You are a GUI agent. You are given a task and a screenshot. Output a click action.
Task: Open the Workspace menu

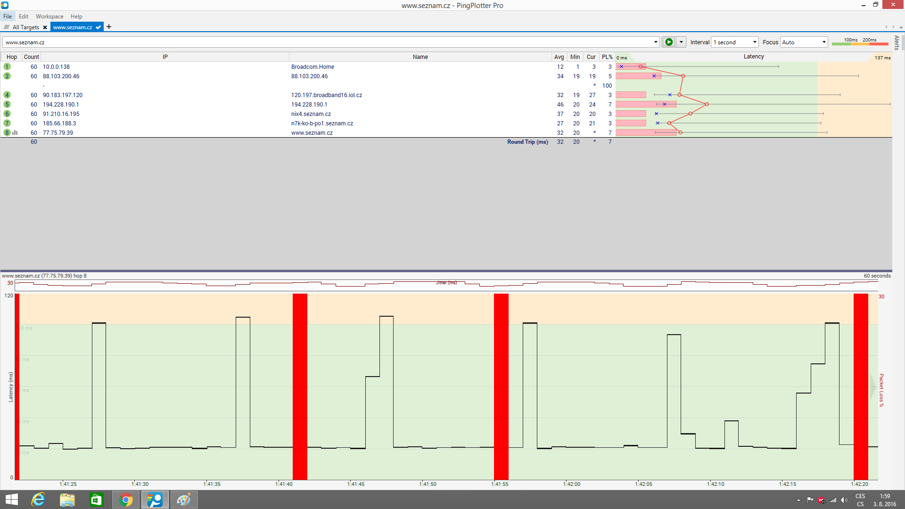(x=49, y=16)
